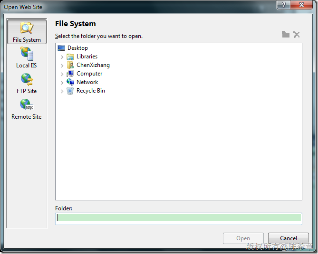The image size is (318, 254).
Task: Click the Open button
Action: (x=243, y=238)
